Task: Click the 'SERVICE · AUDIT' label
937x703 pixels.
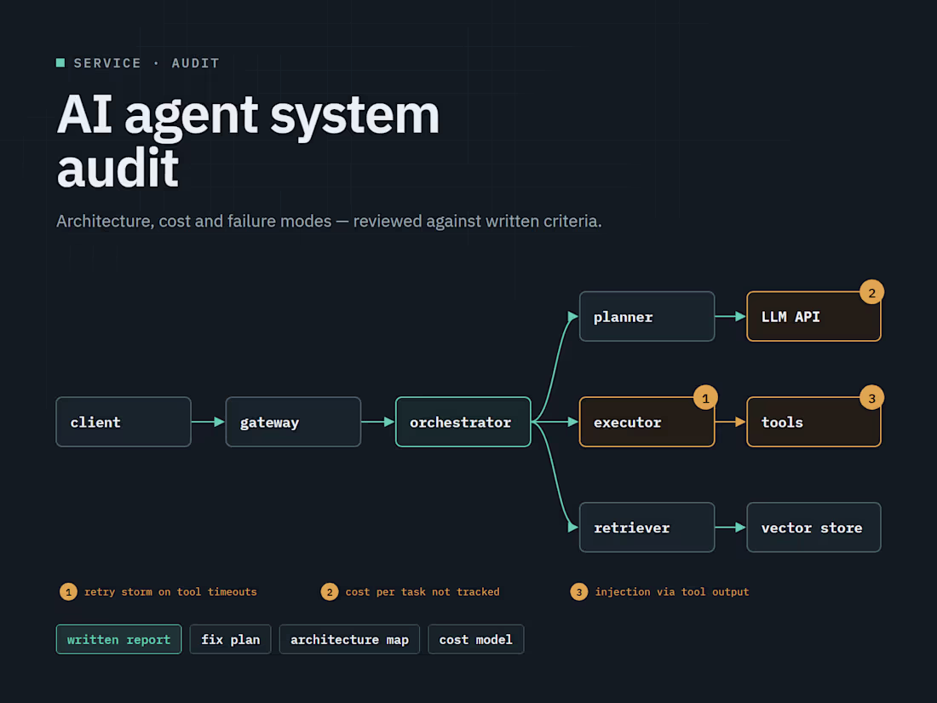Action: pyautogui.click(x=147, y=63)
